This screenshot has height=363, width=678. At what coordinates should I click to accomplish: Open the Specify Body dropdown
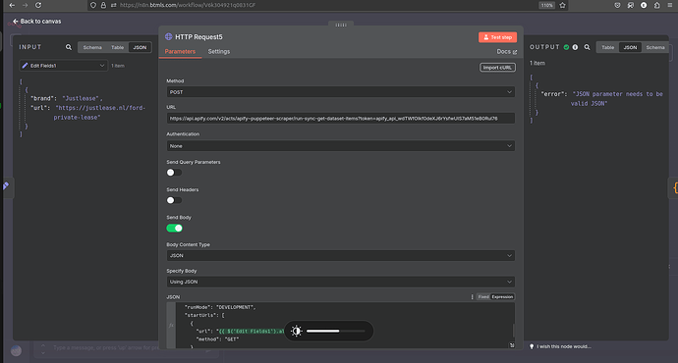tap(340, 282)
